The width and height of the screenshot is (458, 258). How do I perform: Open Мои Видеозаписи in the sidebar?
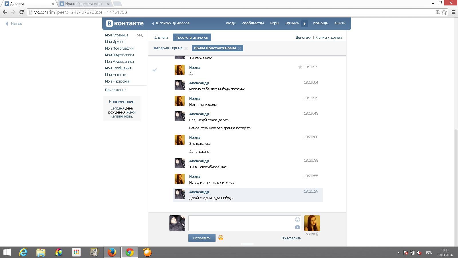point(119,55)
